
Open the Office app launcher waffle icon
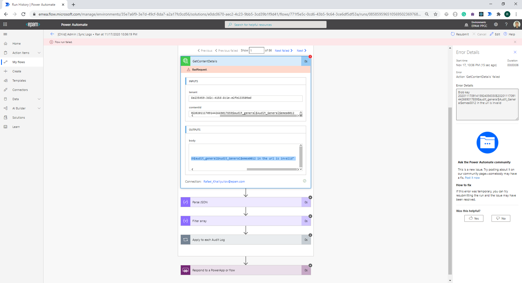(x=5, y=24)
